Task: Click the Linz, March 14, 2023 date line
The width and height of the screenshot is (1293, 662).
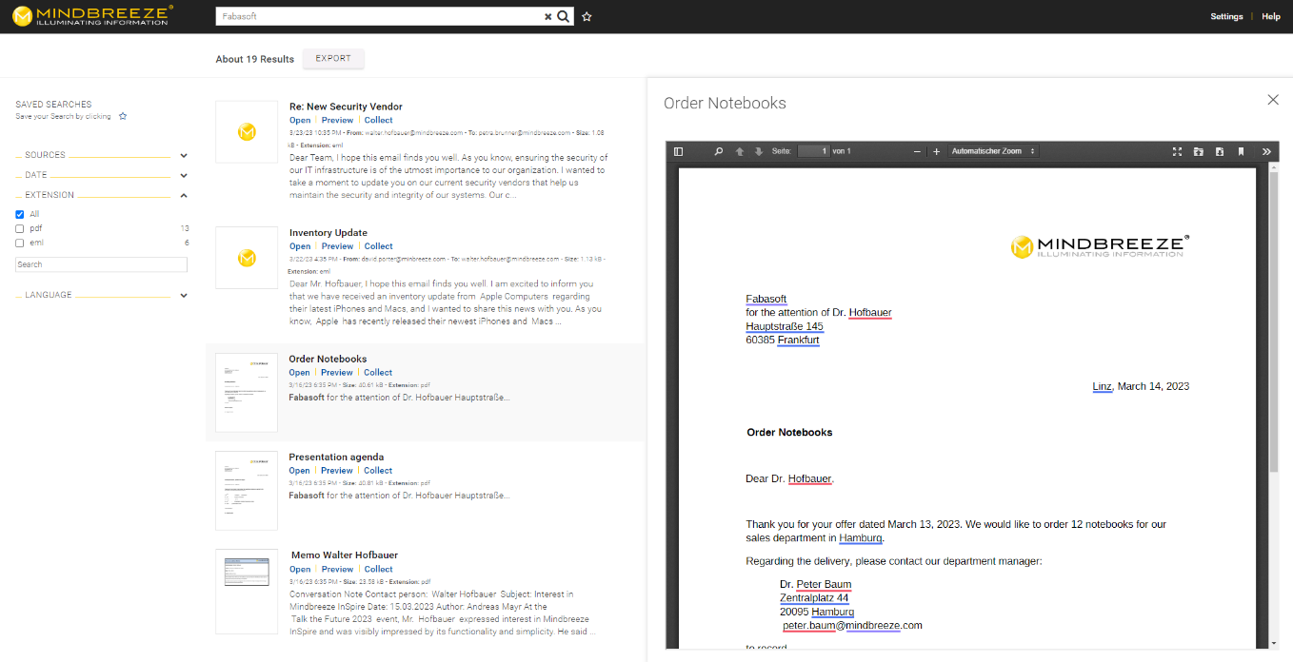Action: [1141, 387]
